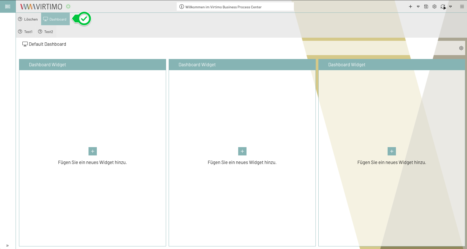Screen dimensions: 467x249
Task: Click the welcome message input field
Action: (235, 7)
